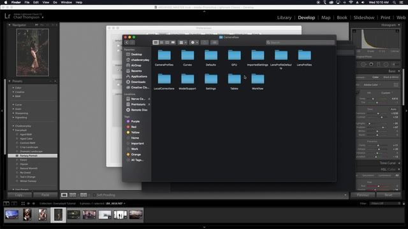408x229 pixels.
Task: Click the Finder search field
Action: 300,43
